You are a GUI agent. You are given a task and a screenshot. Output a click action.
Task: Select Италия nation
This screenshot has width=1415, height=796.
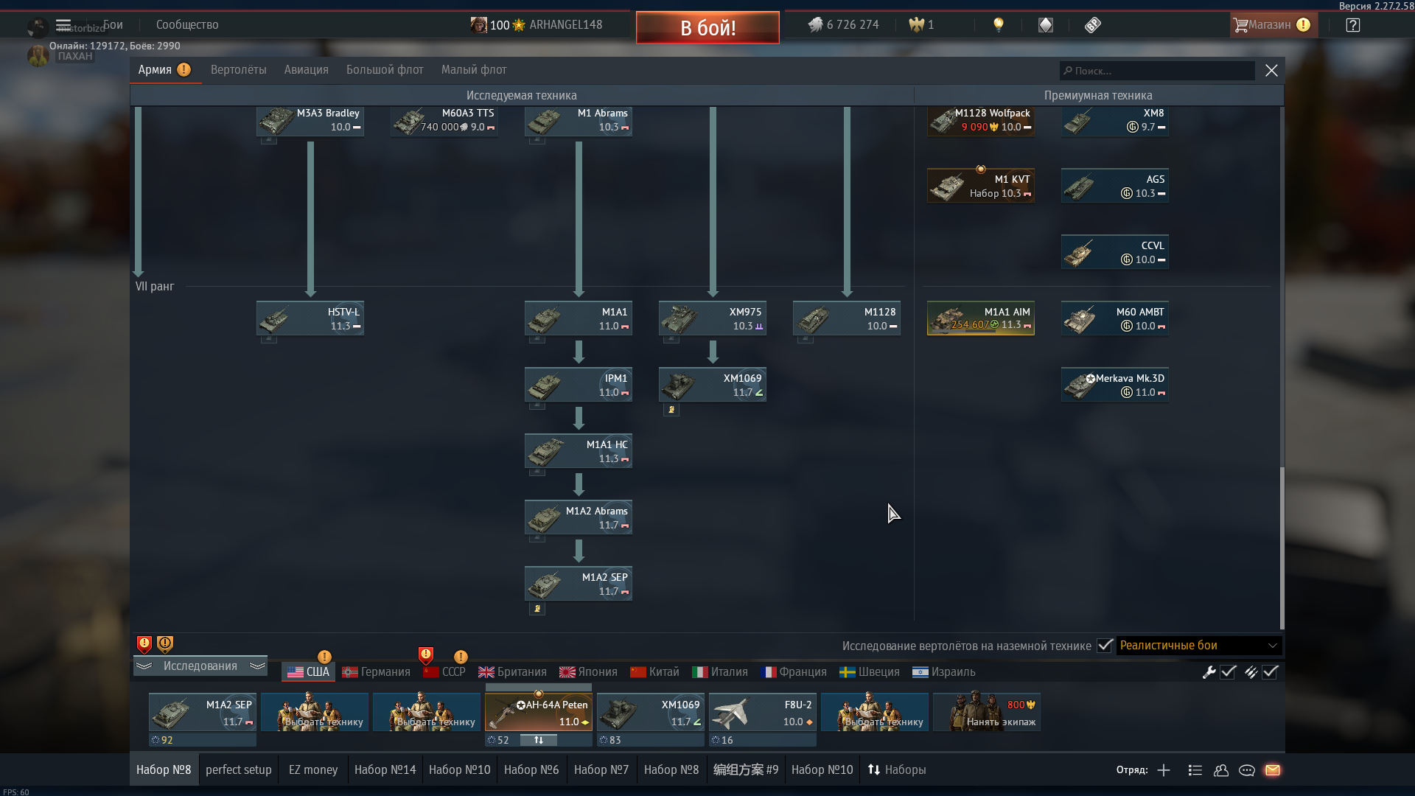(x=720, y=671)
